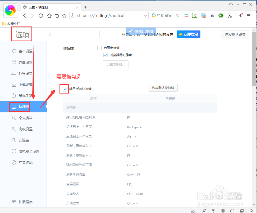Enable the 启用老板键 checkbox

point(99,48)
